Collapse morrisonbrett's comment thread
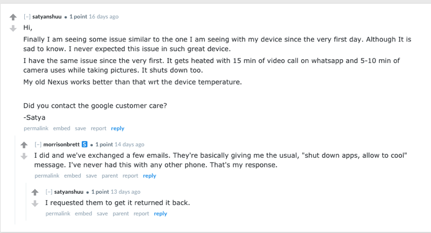 click(38, 144)
